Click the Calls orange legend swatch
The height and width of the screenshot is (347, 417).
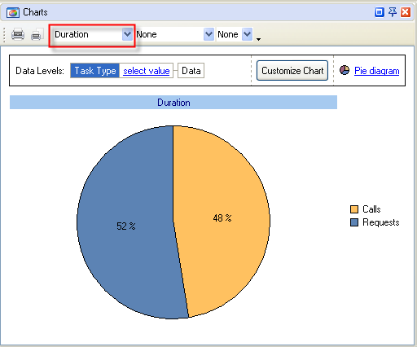(354, 209)
